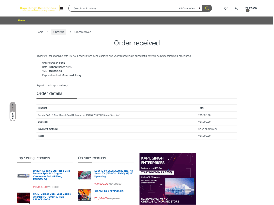
Task: Switch to Light mode
Action: 13,116
